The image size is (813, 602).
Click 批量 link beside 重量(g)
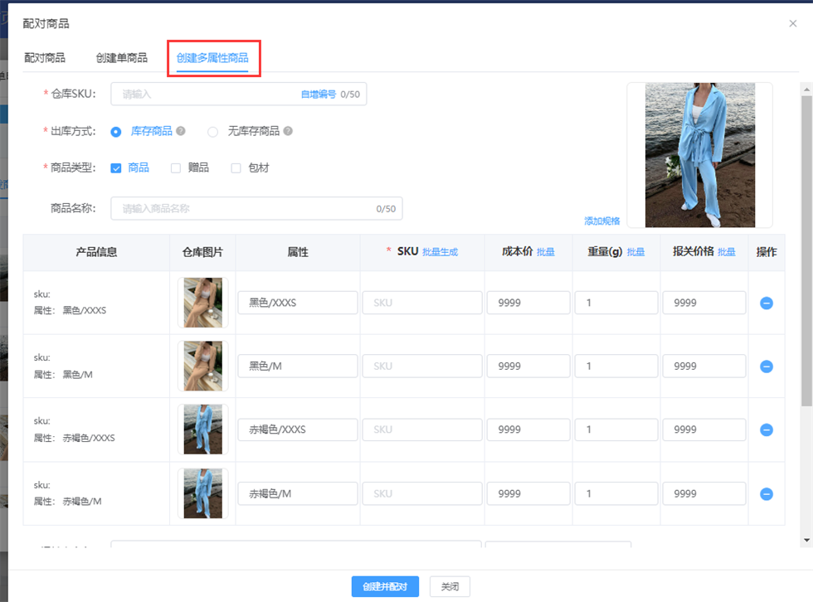pos(635,252)
